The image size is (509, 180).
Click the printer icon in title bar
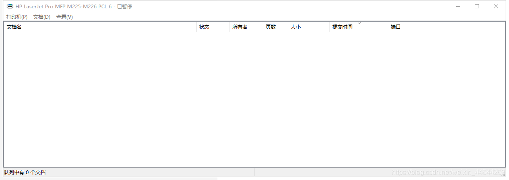10,6
